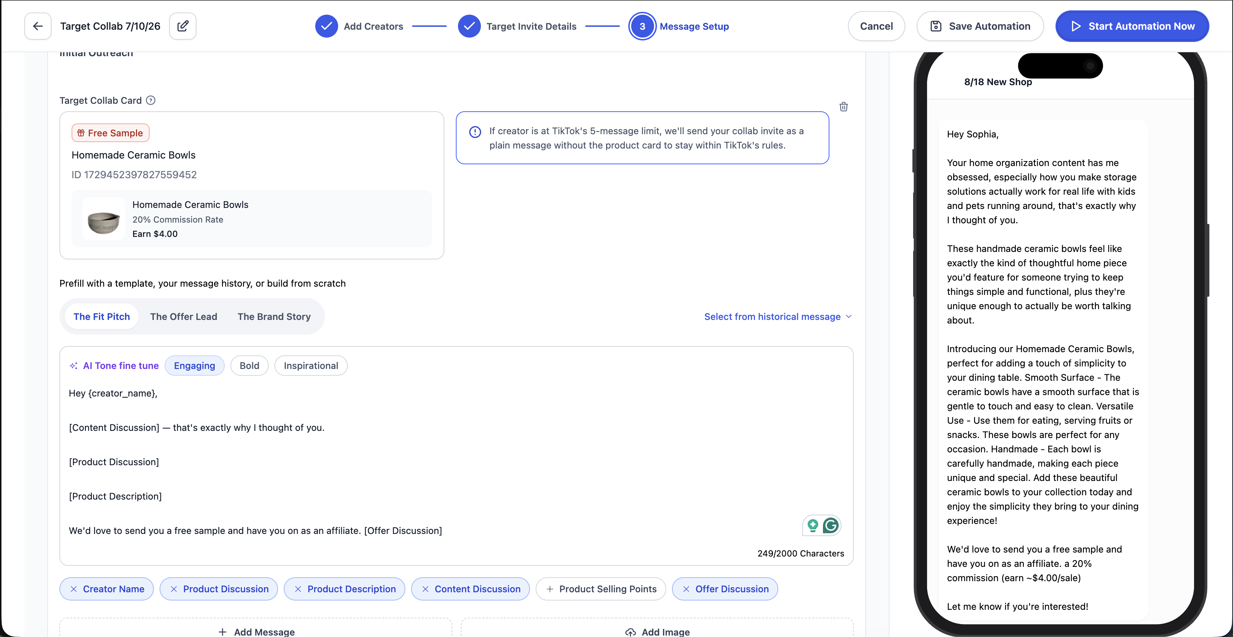Edit the automation name with the pencil icon
The height and width of the screenshot is (637, 1233).
pyautogui.click(x=183, y=26)
